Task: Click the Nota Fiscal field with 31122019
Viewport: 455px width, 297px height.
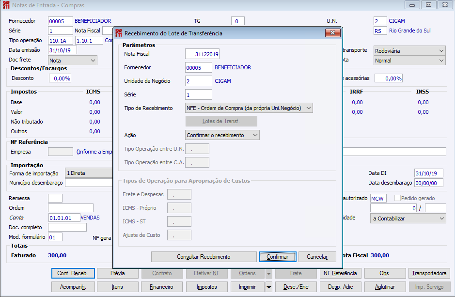Action: coord(202,54)
